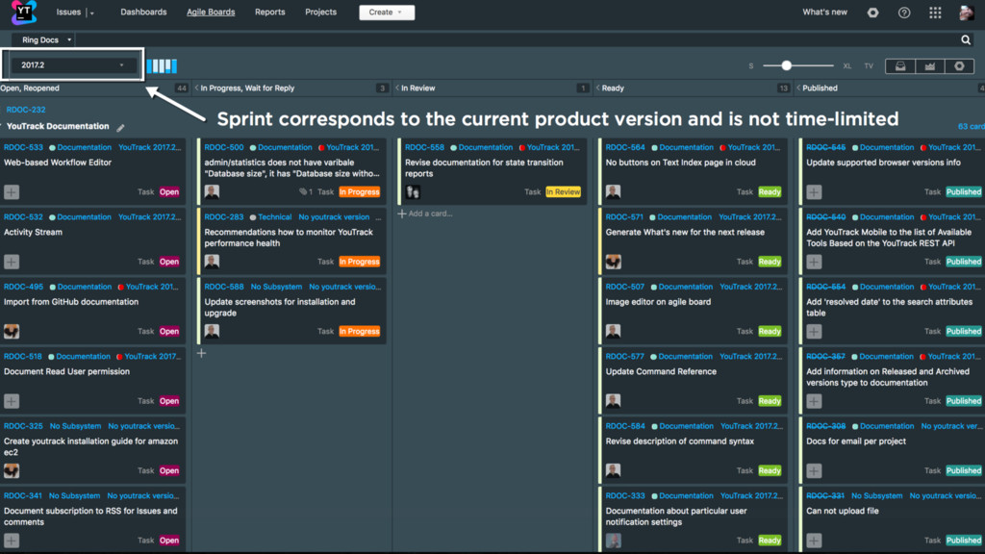Assign user on RDOC-518 card
This screenshot has height=554, width=985.
coord(12,401)
